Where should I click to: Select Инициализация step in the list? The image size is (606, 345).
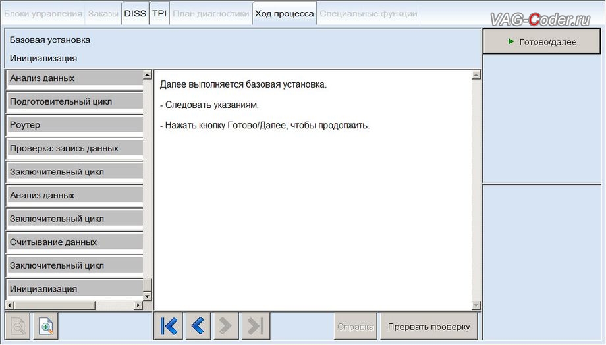point(75,288)
